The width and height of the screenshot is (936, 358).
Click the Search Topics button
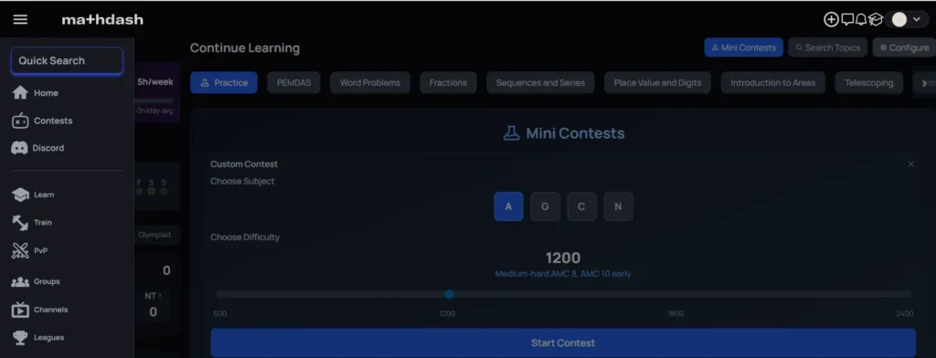coord(828,47)
